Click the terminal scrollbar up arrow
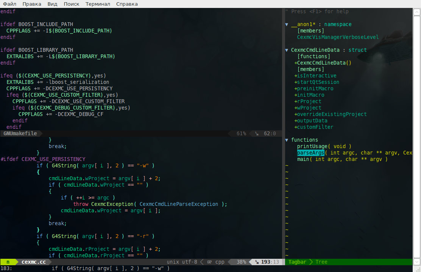The image size is (421, 272). 417,12
